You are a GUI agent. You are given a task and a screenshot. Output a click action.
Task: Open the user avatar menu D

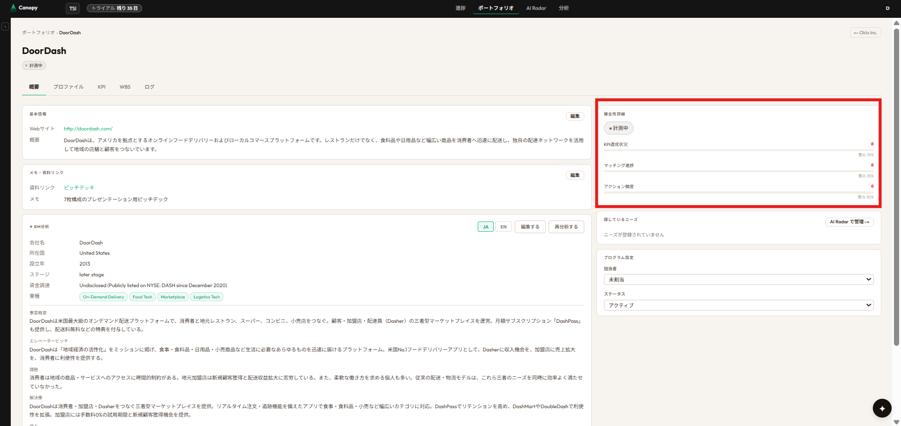(x=887, y=8)
